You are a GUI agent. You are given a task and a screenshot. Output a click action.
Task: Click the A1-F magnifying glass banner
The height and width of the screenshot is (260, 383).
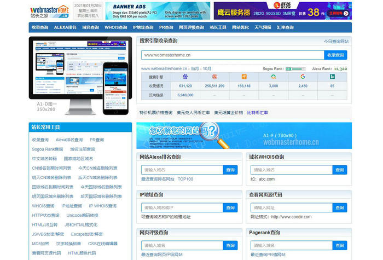coord(244,136)
